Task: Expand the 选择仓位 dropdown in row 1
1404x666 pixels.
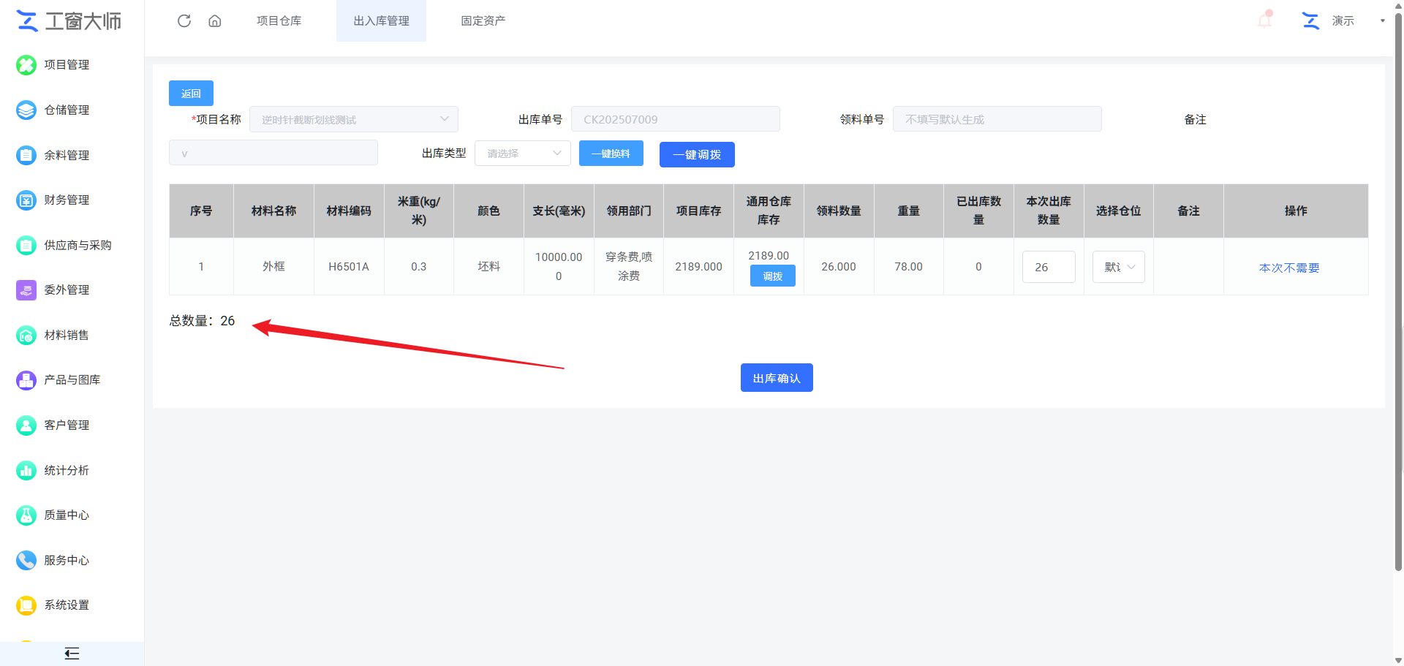Action: point(1119,267)
